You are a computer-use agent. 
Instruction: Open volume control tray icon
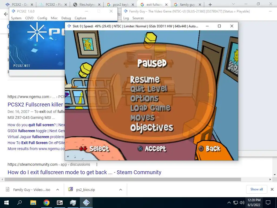point(242,203)
